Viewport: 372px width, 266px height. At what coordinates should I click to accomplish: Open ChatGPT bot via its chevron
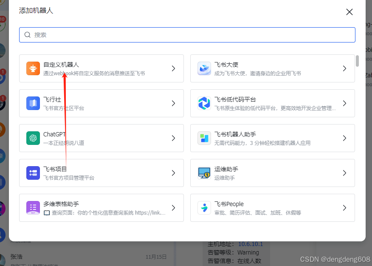173,139
